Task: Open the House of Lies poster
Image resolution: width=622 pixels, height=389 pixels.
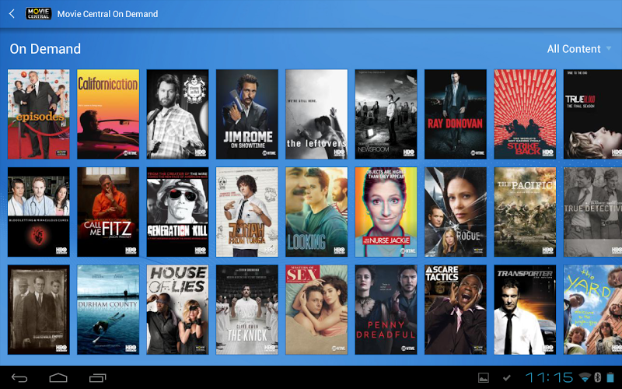Action: pos(177,310)
